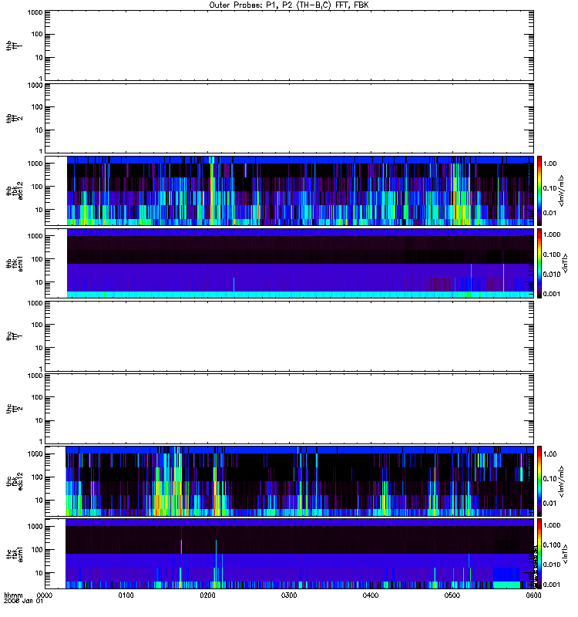578x617 pixels.
Task: Click the thb fbk scm1 spectrogram panel
Action: tap(289, 263)
